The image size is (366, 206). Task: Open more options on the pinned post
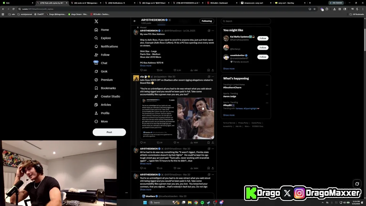point(213,31)
